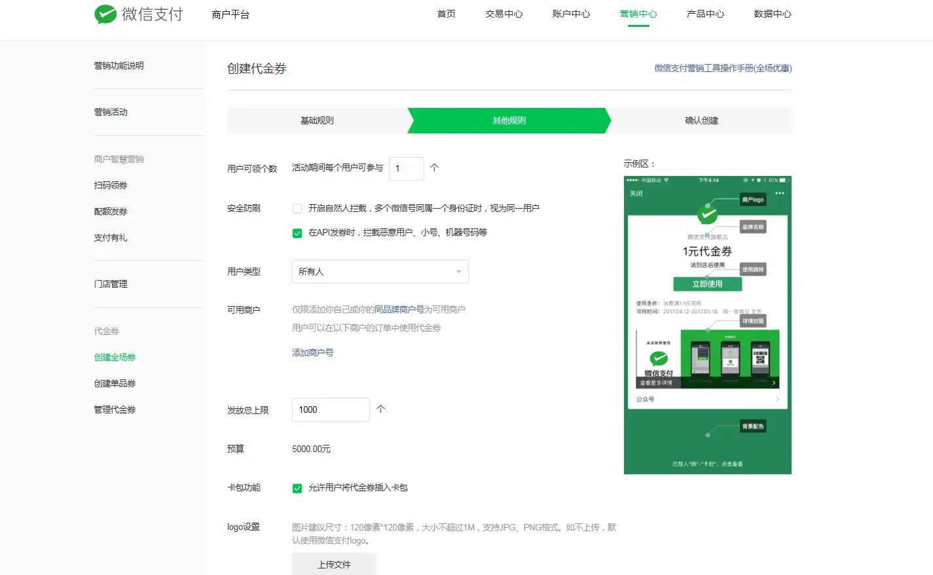933x575 pixels.
Task: Select 创建单品券 in sidebar
Action: [x=115, y=383]
